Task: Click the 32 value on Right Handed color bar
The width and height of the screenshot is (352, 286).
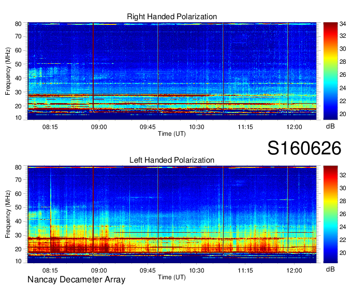Action: point(343,36)
